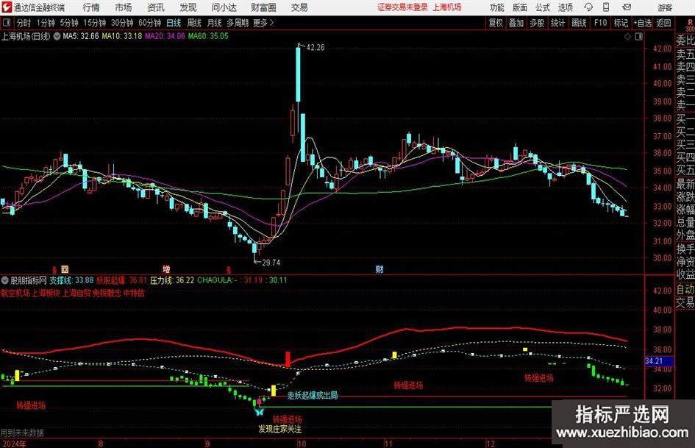Screen dimensions: 695x448
Task: Click the diamond icon above the price axis
Action: 627,37
